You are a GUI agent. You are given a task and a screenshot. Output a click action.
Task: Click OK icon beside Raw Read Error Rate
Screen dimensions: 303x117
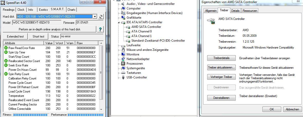[x=6, y=48]
